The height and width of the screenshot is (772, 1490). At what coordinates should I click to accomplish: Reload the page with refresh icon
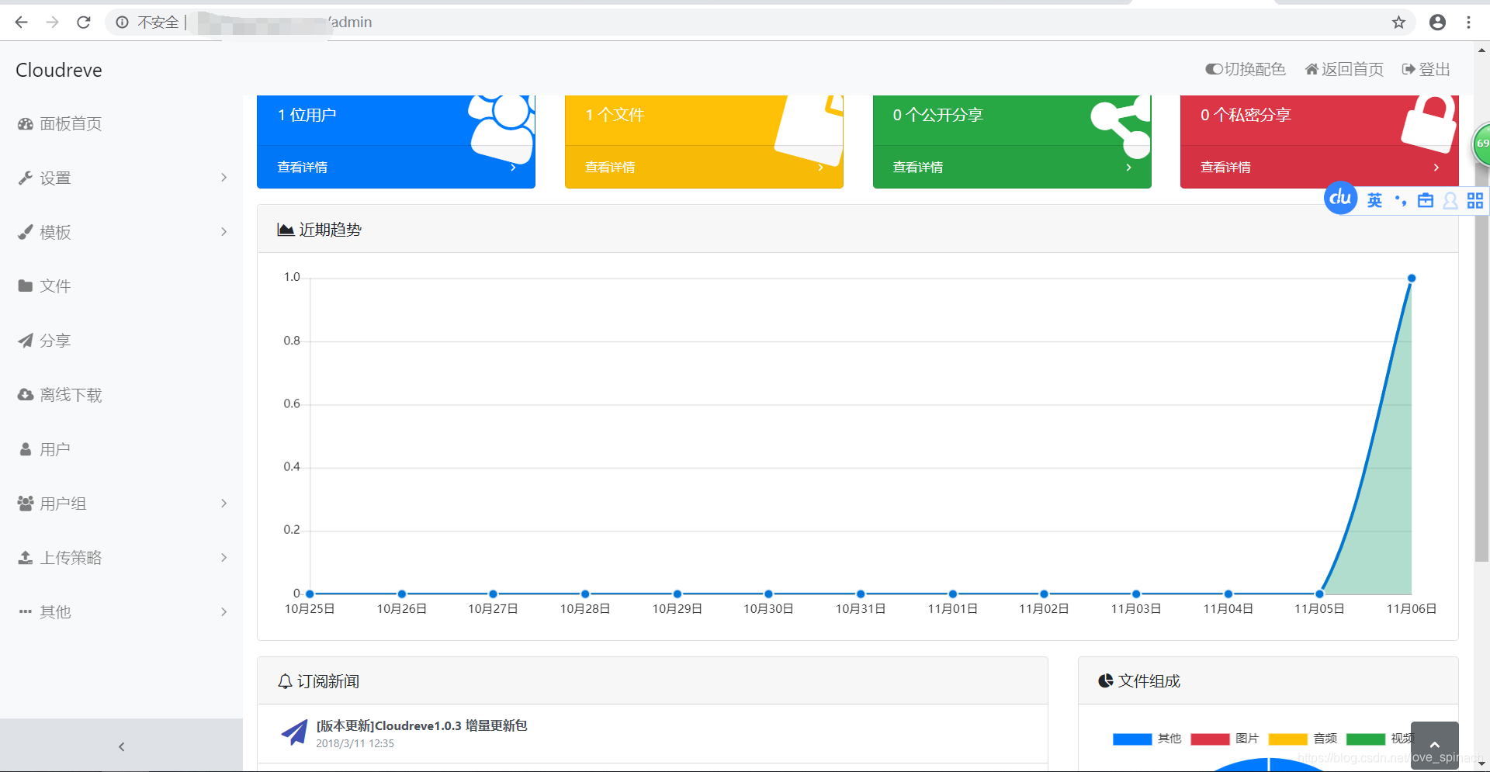click(84, 23)
